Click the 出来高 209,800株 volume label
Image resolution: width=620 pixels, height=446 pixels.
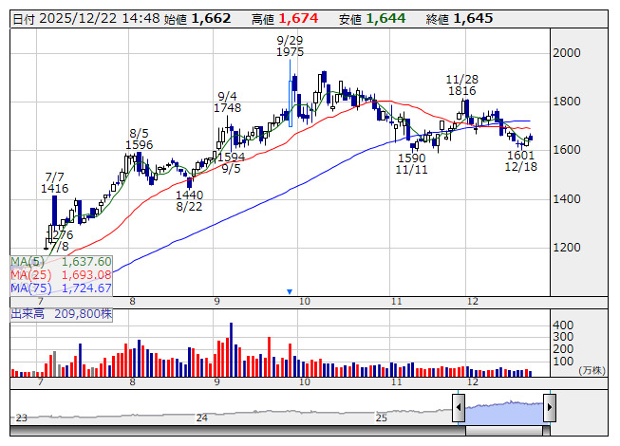tap(62, 314)
